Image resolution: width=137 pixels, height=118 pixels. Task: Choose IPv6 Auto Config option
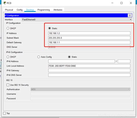tap(39, 57)
